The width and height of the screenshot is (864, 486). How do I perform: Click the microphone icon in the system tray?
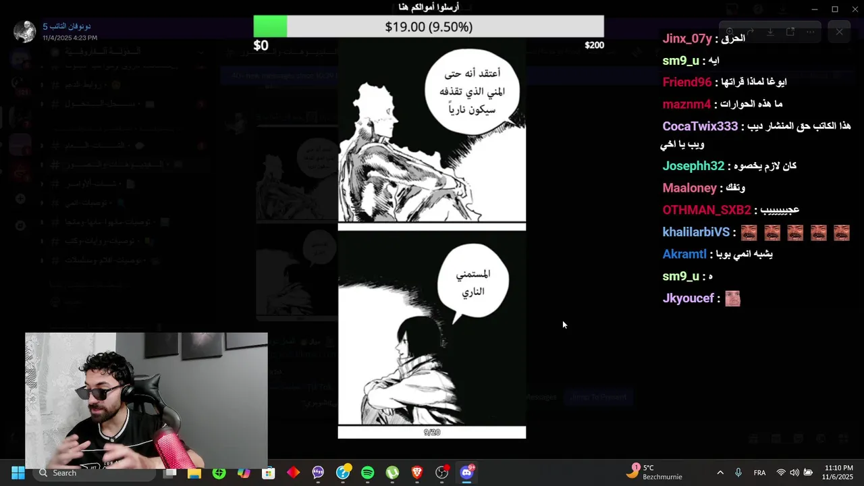[738, 473]
